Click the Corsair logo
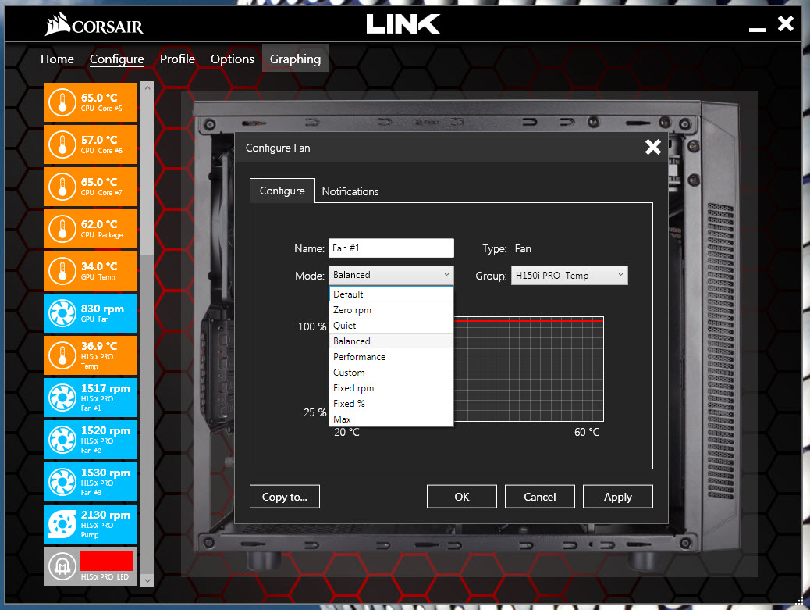 [x=94, y=24]
